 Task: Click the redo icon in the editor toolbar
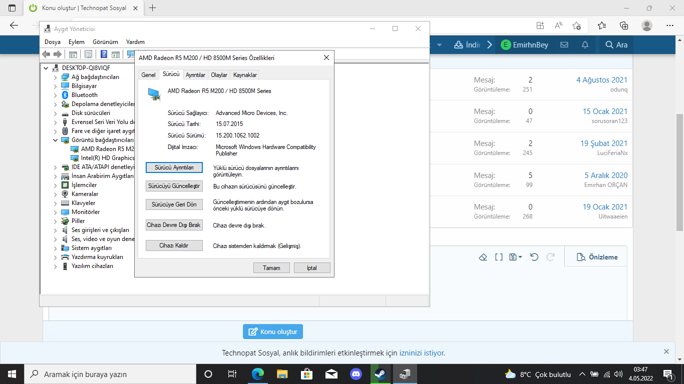point(550,257)
